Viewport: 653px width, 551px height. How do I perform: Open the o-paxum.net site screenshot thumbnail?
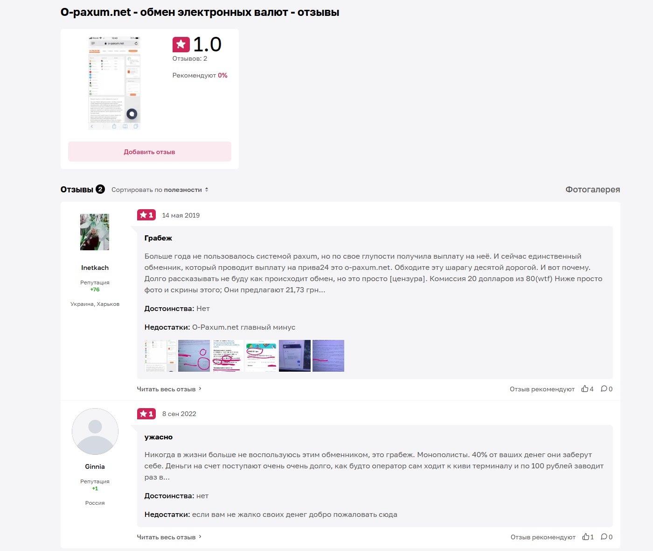(x=114, y=83)
